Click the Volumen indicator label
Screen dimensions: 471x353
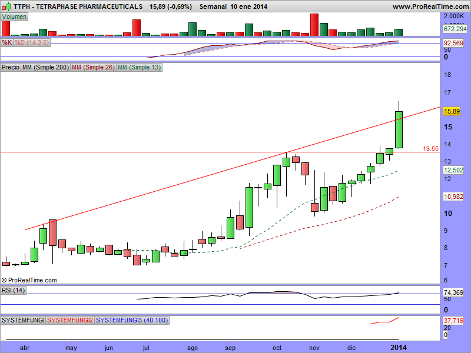pyautogui.click(x=14, y=17)
